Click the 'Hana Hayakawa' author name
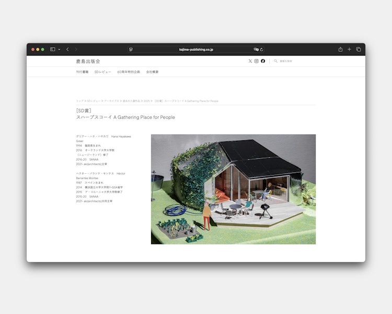Viewport: 392px width, 314px height. tap(121, 137)
